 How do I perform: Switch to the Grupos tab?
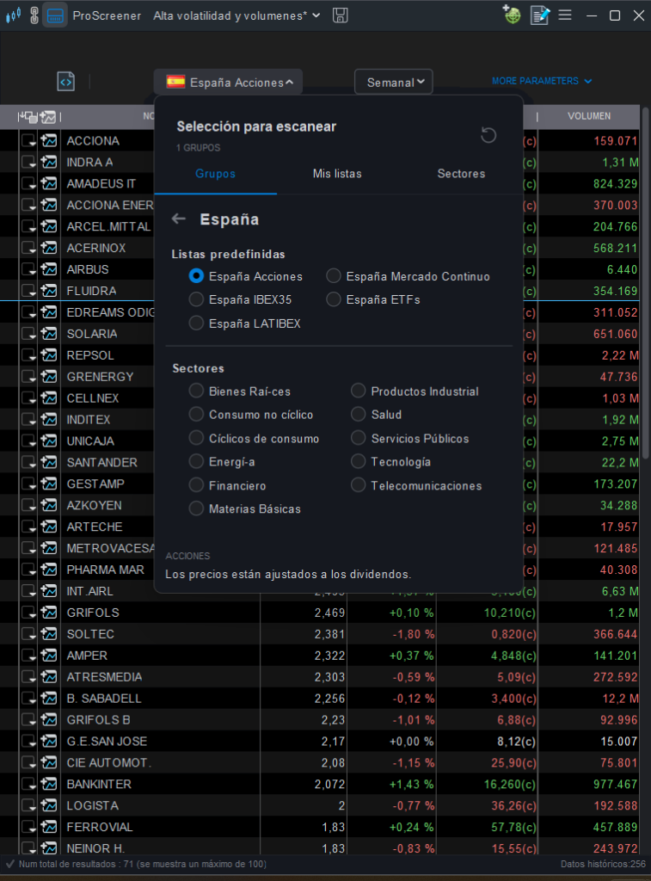tap(215, 174)
